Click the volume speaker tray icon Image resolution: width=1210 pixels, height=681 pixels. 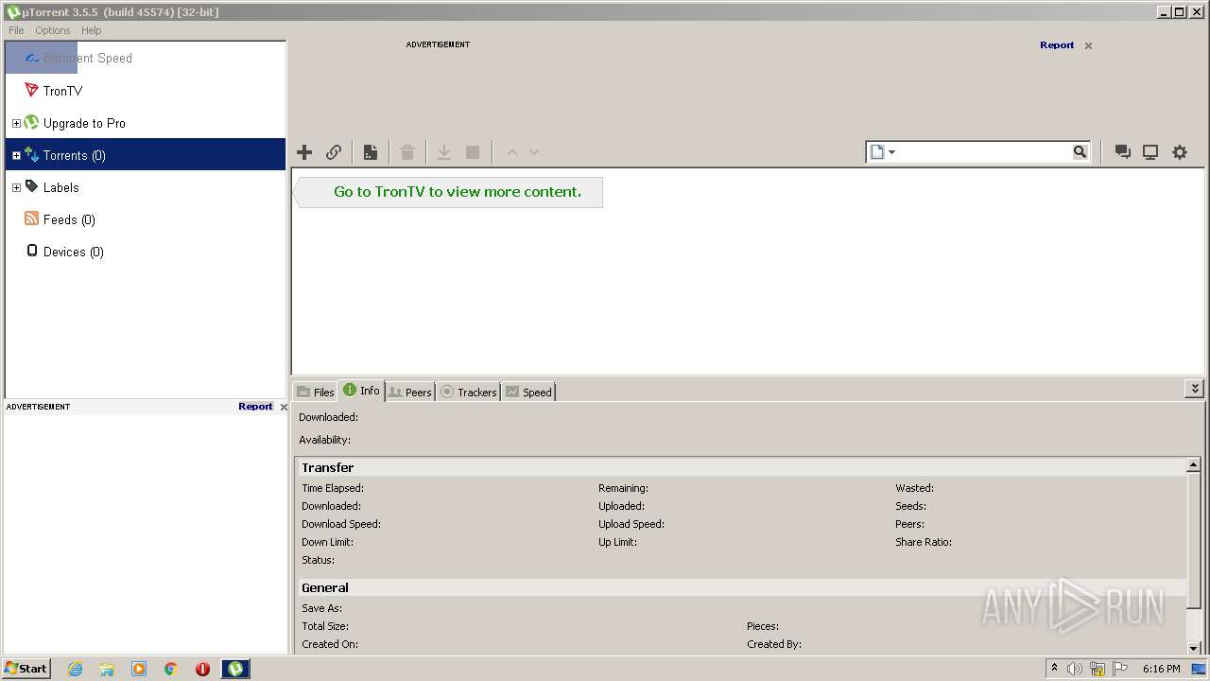click(x=1075, y=669)
